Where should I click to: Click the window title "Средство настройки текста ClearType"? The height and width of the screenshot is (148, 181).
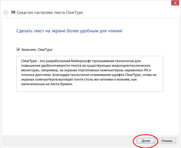pyautogui.click(x=50, y=13)
